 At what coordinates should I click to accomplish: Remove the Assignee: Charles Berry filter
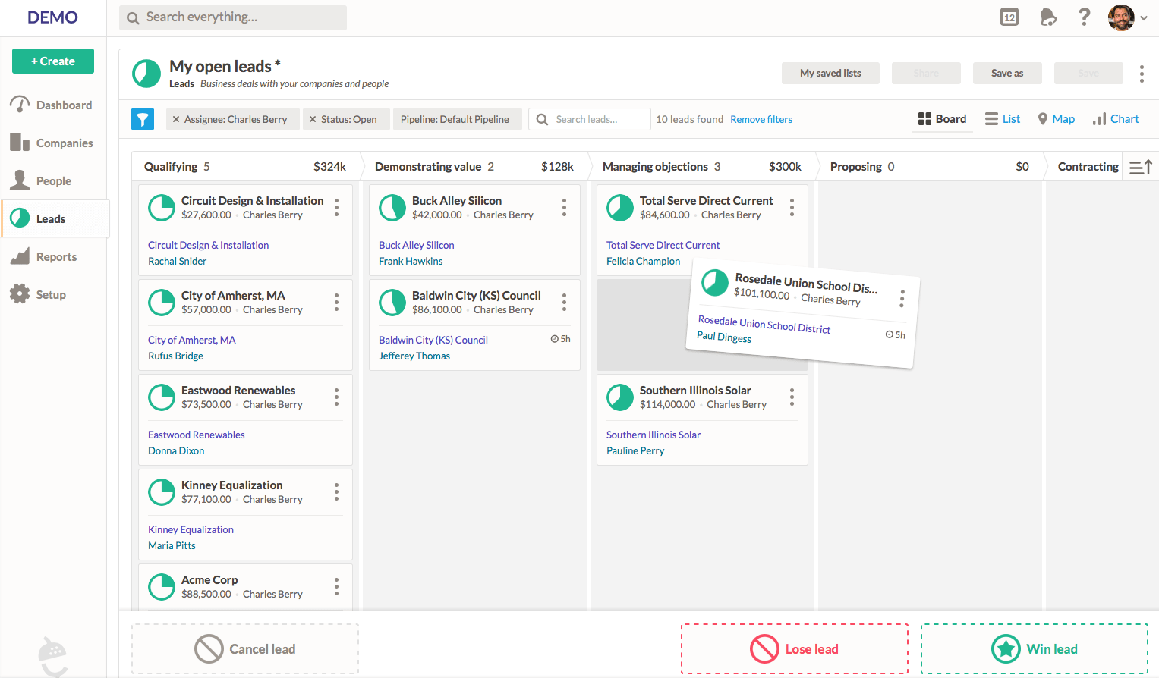(x=176, y=119)
